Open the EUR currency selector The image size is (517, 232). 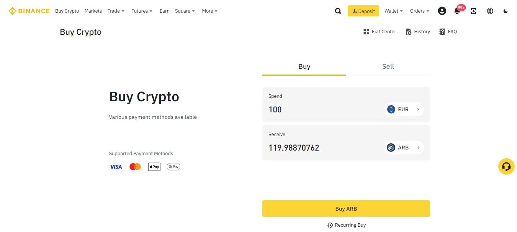tap(403, 109)
